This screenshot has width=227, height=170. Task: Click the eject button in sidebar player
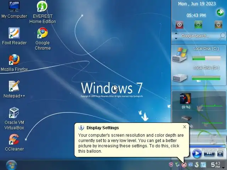[x=220, y=153]
